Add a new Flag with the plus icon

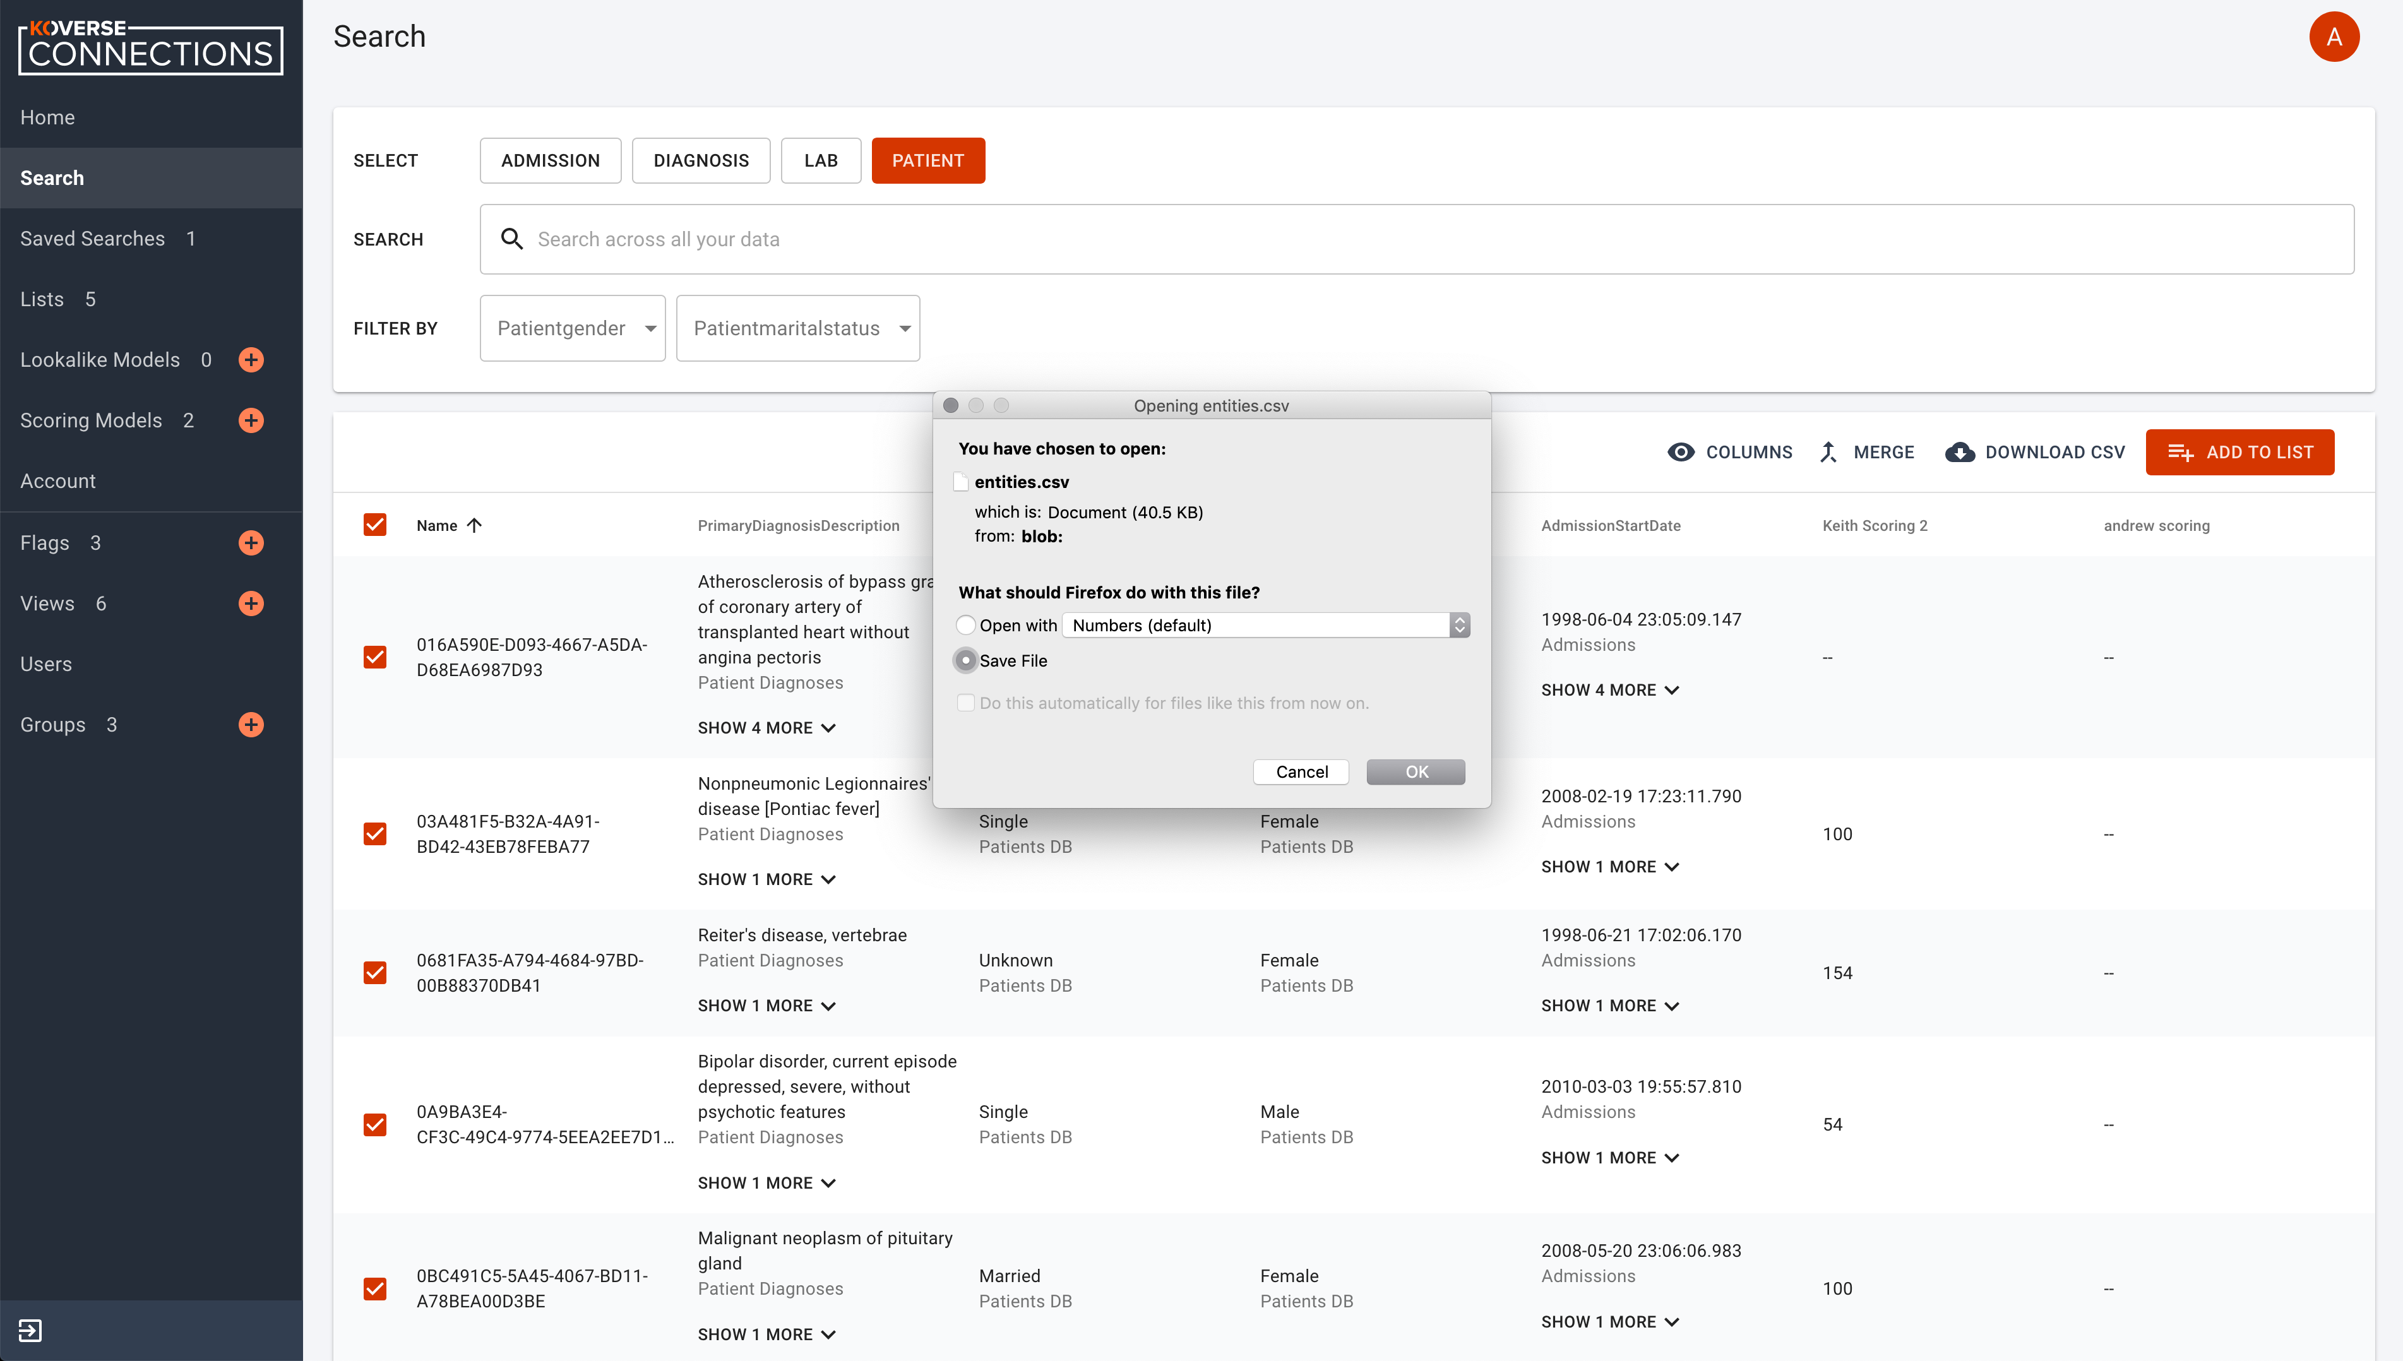(251, 543)
